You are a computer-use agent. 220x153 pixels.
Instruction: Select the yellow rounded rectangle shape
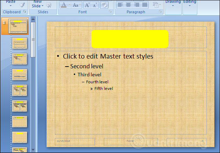point(130,39)
